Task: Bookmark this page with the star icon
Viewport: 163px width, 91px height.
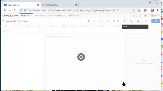Action: 139,10
